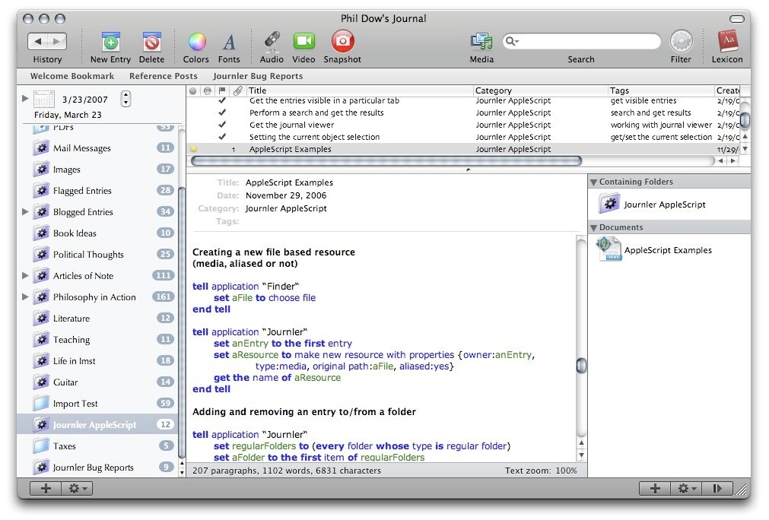Open the Journler Bug Reports bookmark tab
The image size is (769, 520).
[x=258, y=76]
